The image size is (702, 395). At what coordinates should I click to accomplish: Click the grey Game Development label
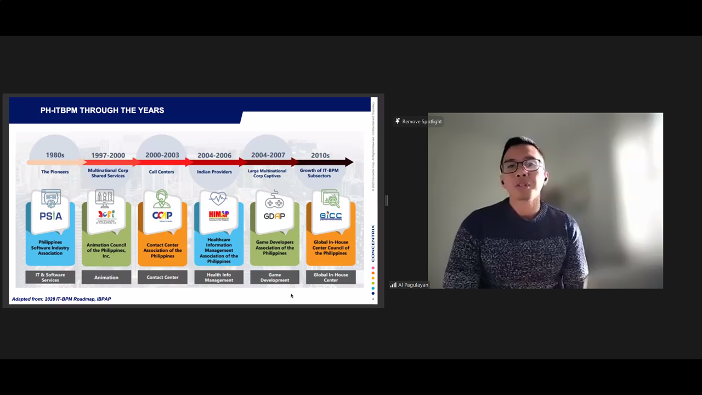275,277
